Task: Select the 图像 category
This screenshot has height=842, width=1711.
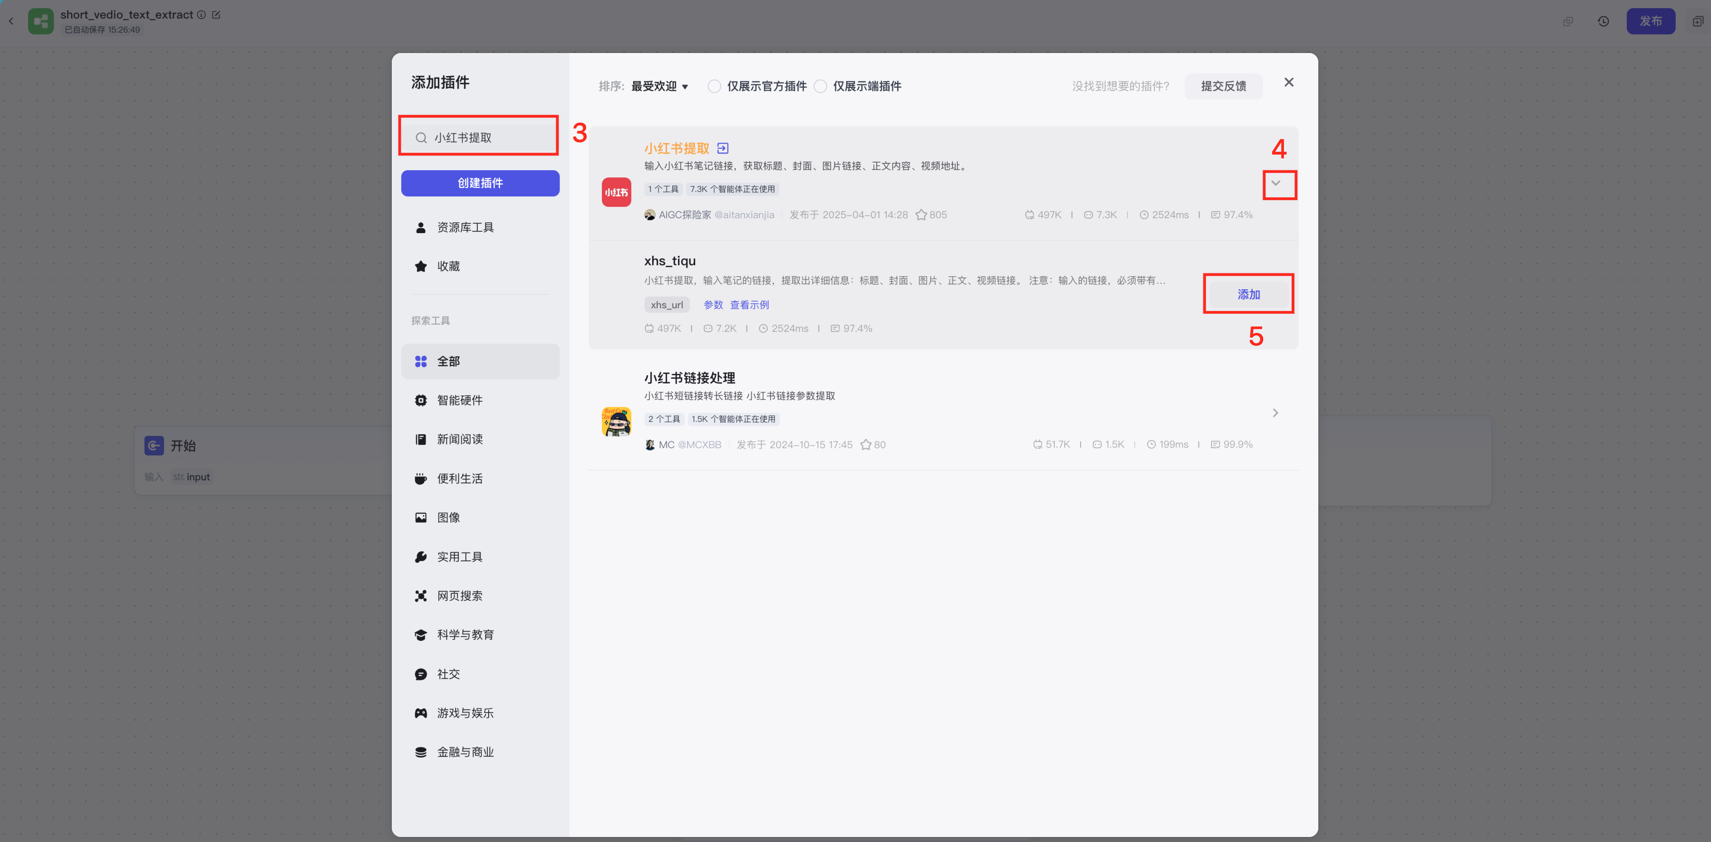Action: point(480,517)
